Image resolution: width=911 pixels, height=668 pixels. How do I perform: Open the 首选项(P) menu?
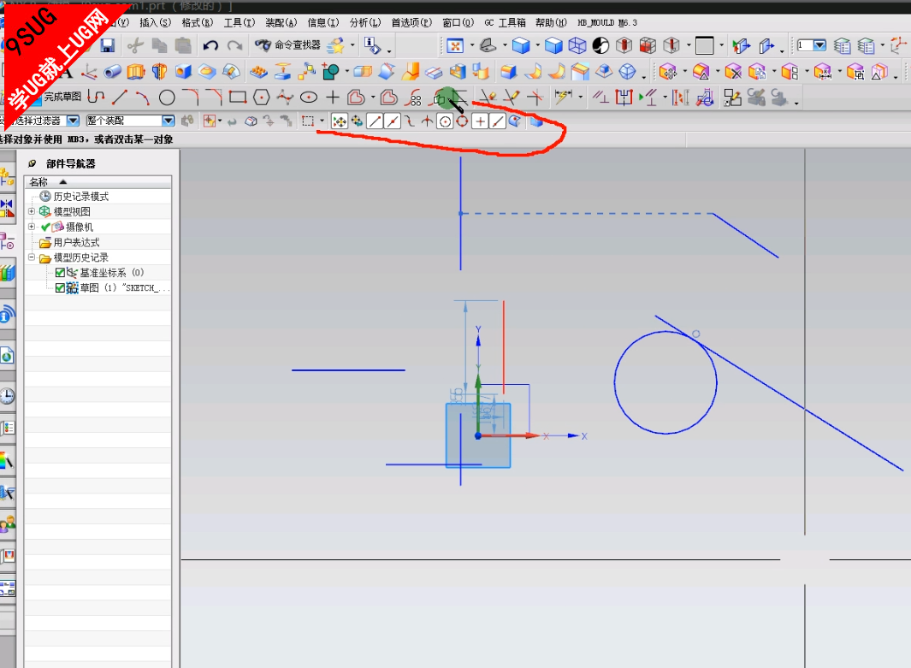pyautogui.click(x=411, y=22)
